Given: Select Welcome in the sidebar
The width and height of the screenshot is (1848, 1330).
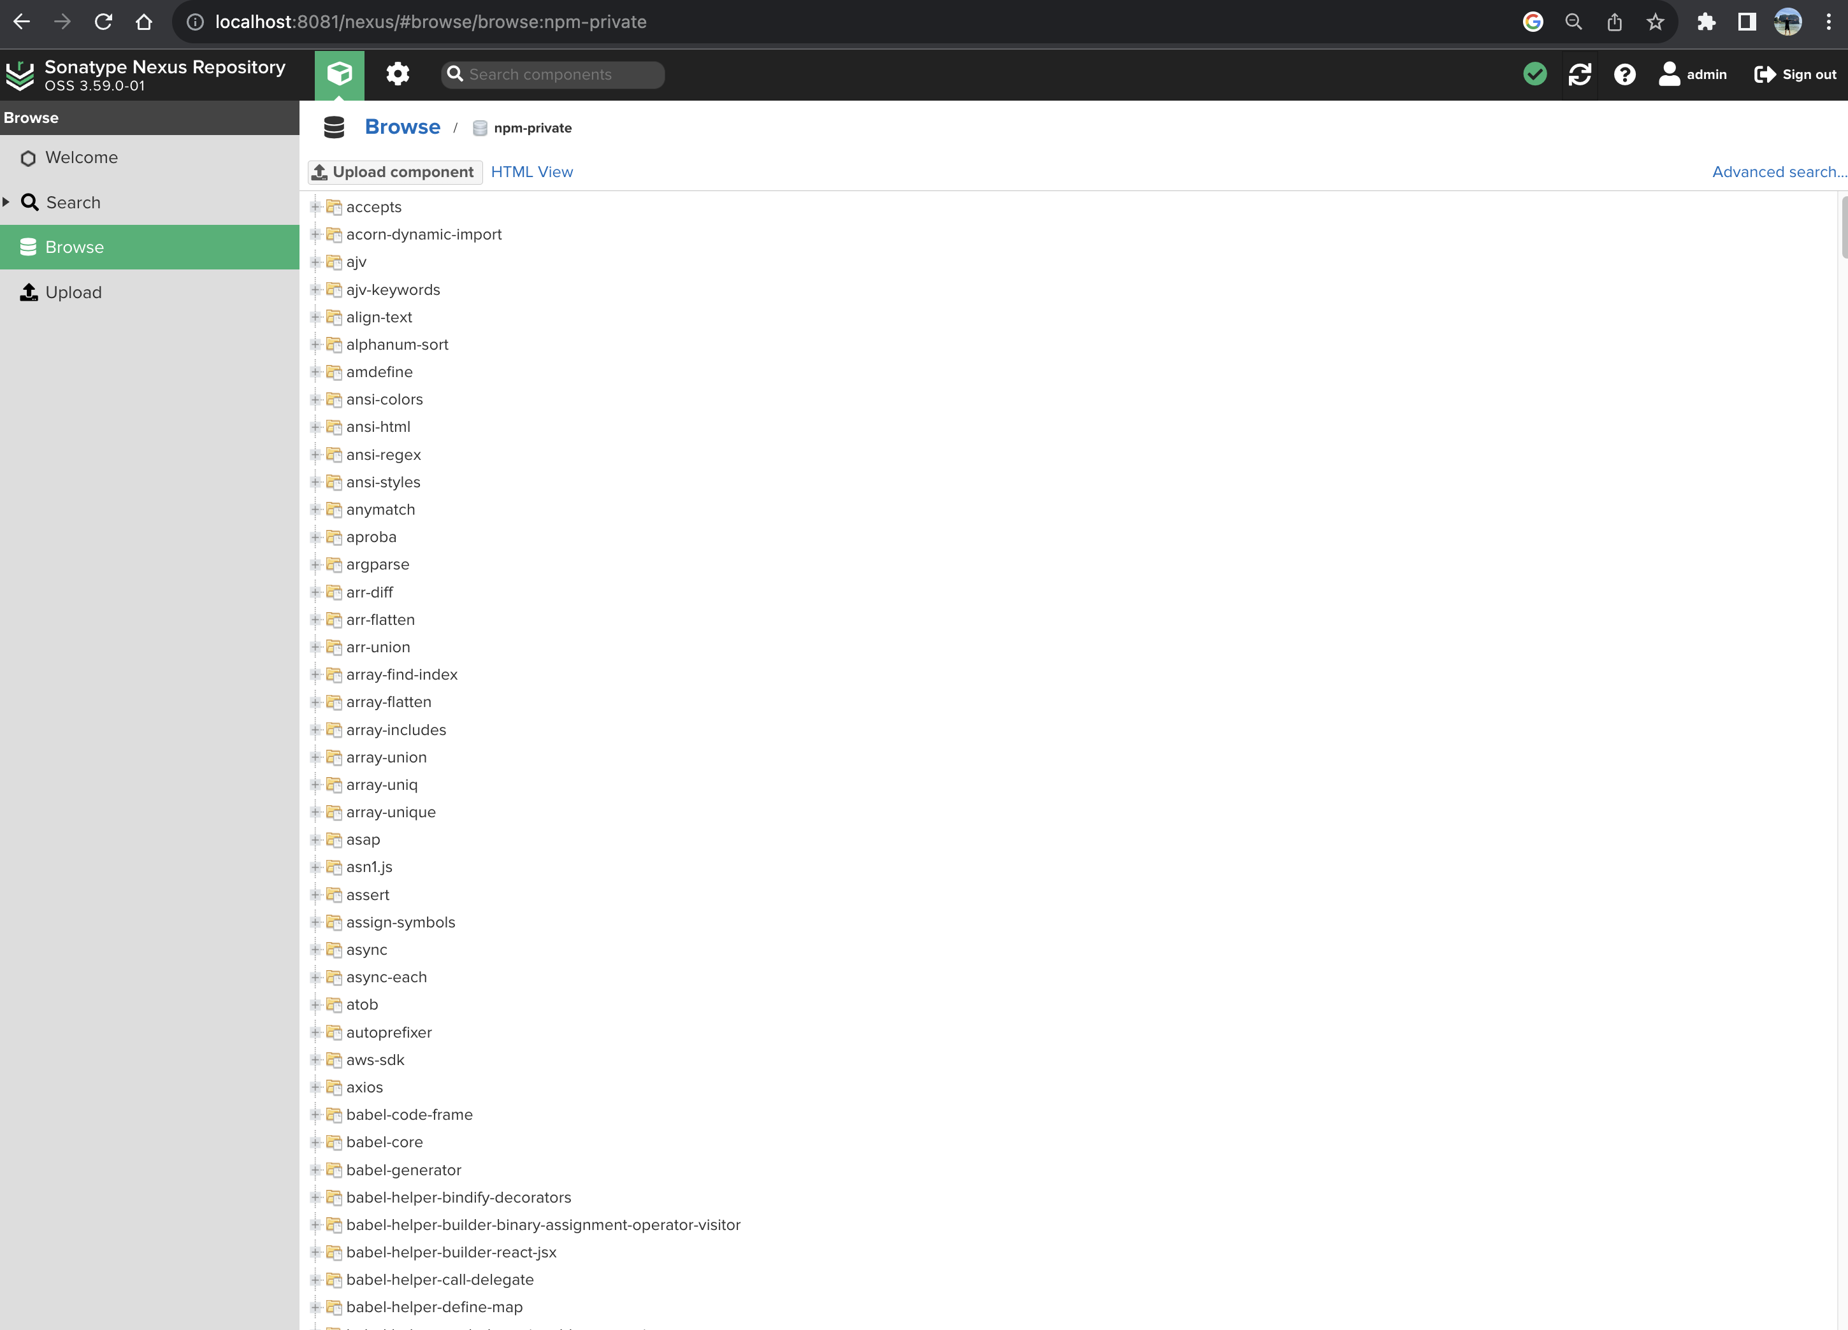Looking at the screenshot, I should point(81,157).
